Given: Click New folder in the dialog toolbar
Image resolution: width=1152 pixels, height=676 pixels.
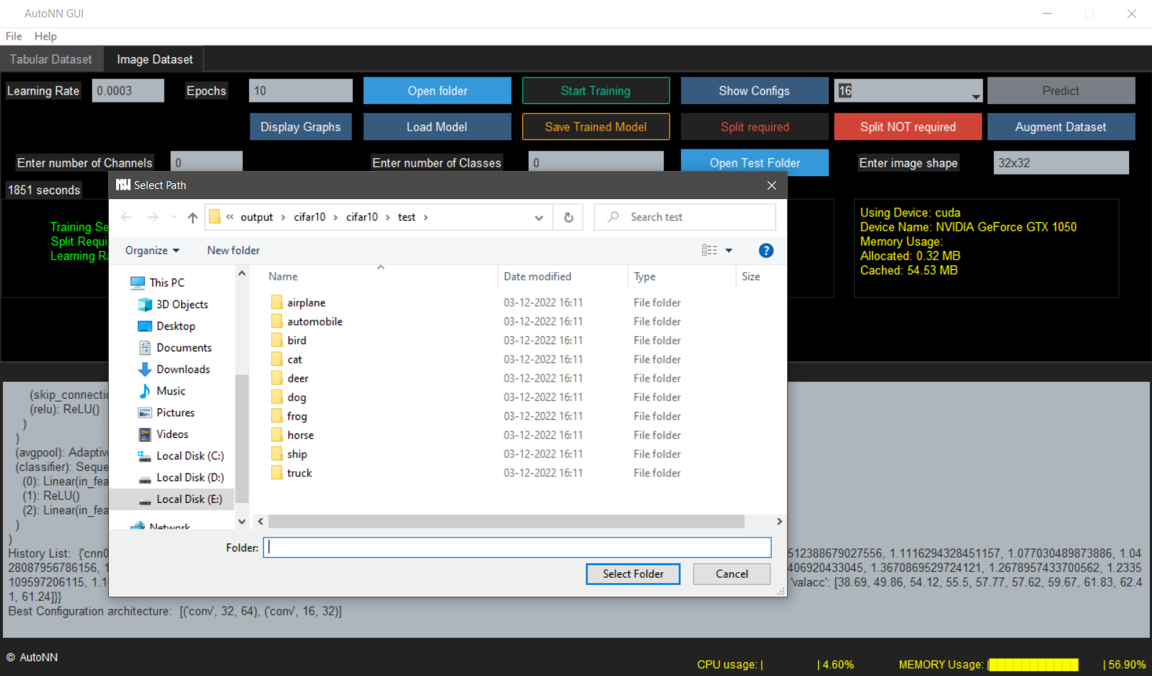Looking at the screenshot, I should coord(234,250).
